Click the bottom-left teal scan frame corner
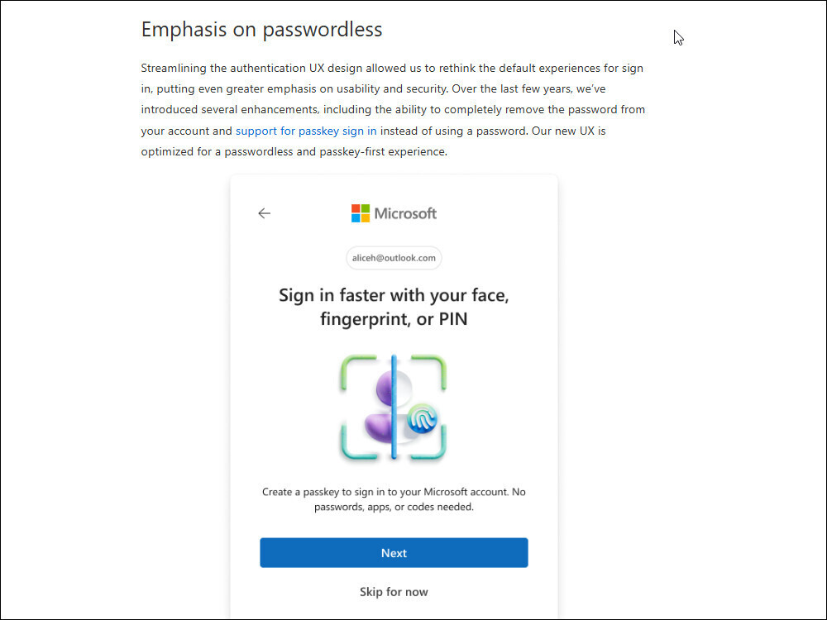Viewport: 827px width, 620px height. 357,442
